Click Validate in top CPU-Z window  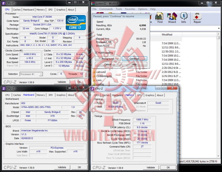62,82
